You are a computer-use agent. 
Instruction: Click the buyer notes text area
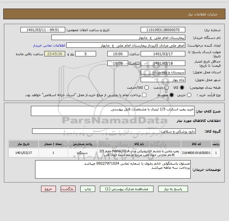point(113,169)
